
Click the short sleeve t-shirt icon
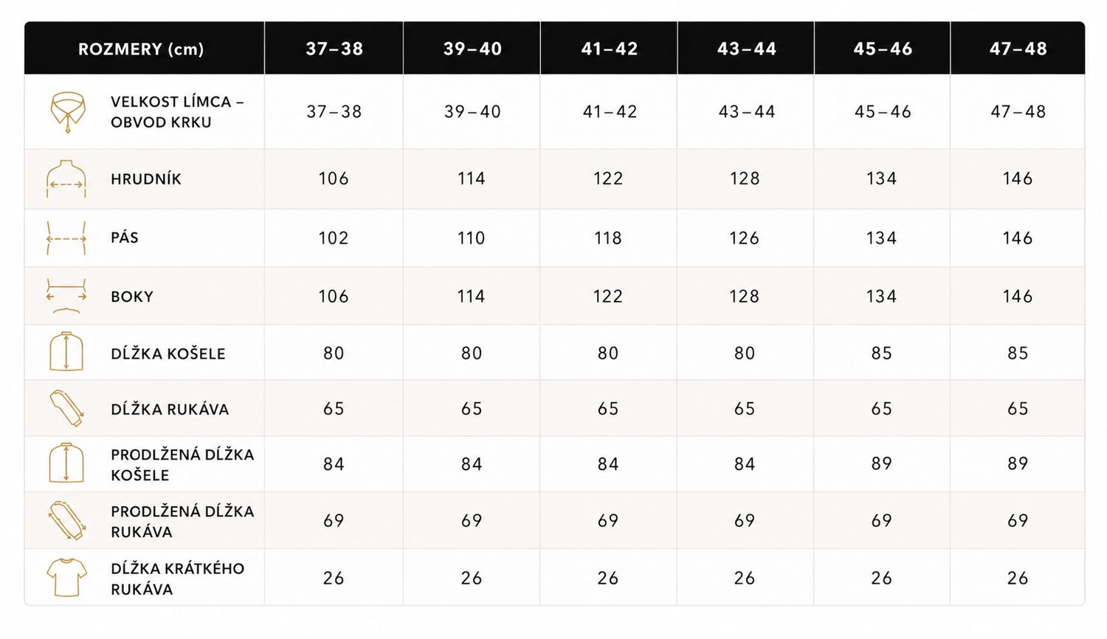click(66, 577)
